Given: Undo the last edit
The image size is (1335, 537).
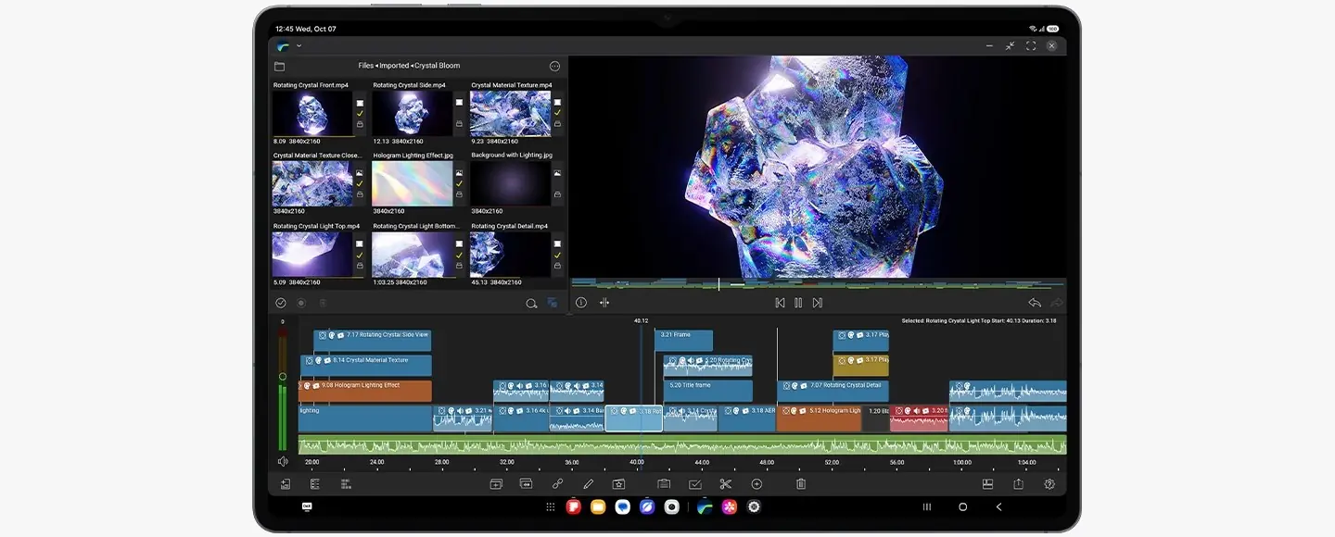Looking at the screenshot, I should (x=1035, y=303).
